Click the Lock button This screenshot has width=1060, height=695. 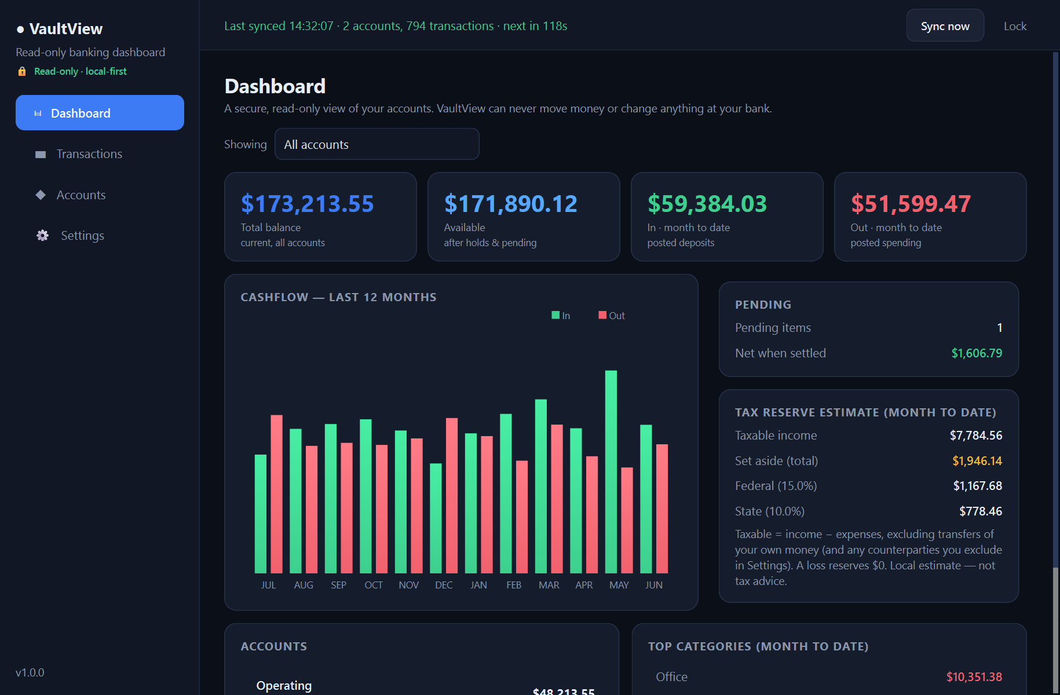point(1015,26)
